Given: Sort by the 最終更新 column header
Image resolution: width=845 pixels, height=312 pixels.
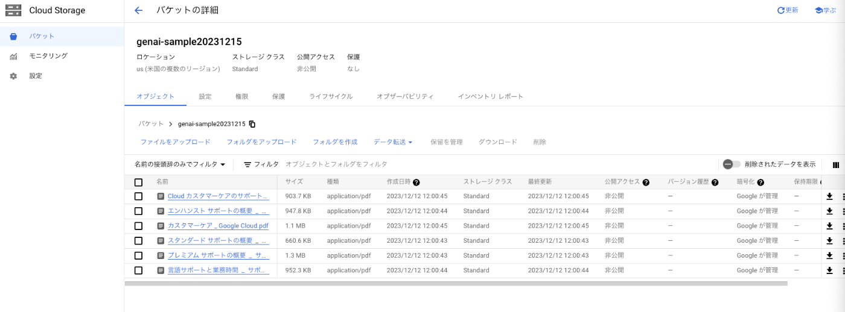Looking at the screenshot, I should pos(540,182).
